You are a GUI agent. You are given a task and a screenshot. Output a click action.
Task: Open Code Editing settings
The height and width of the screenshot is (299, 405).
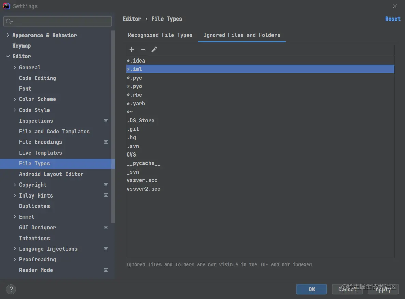click(x=38, y=78)
